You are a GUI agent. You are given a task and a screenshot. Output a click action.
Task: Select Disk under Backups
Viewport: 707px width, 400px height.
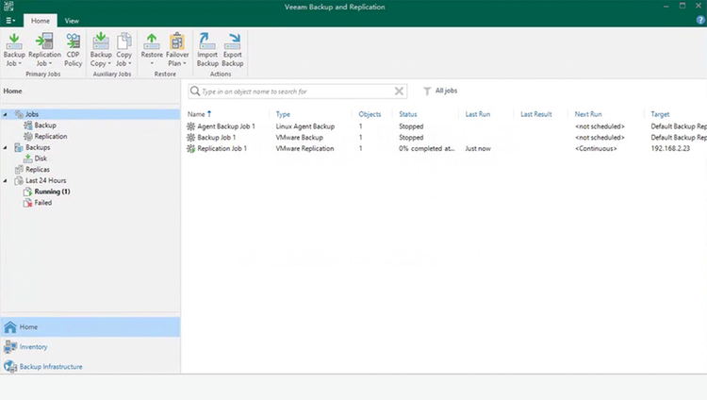(x=41, y=158)
